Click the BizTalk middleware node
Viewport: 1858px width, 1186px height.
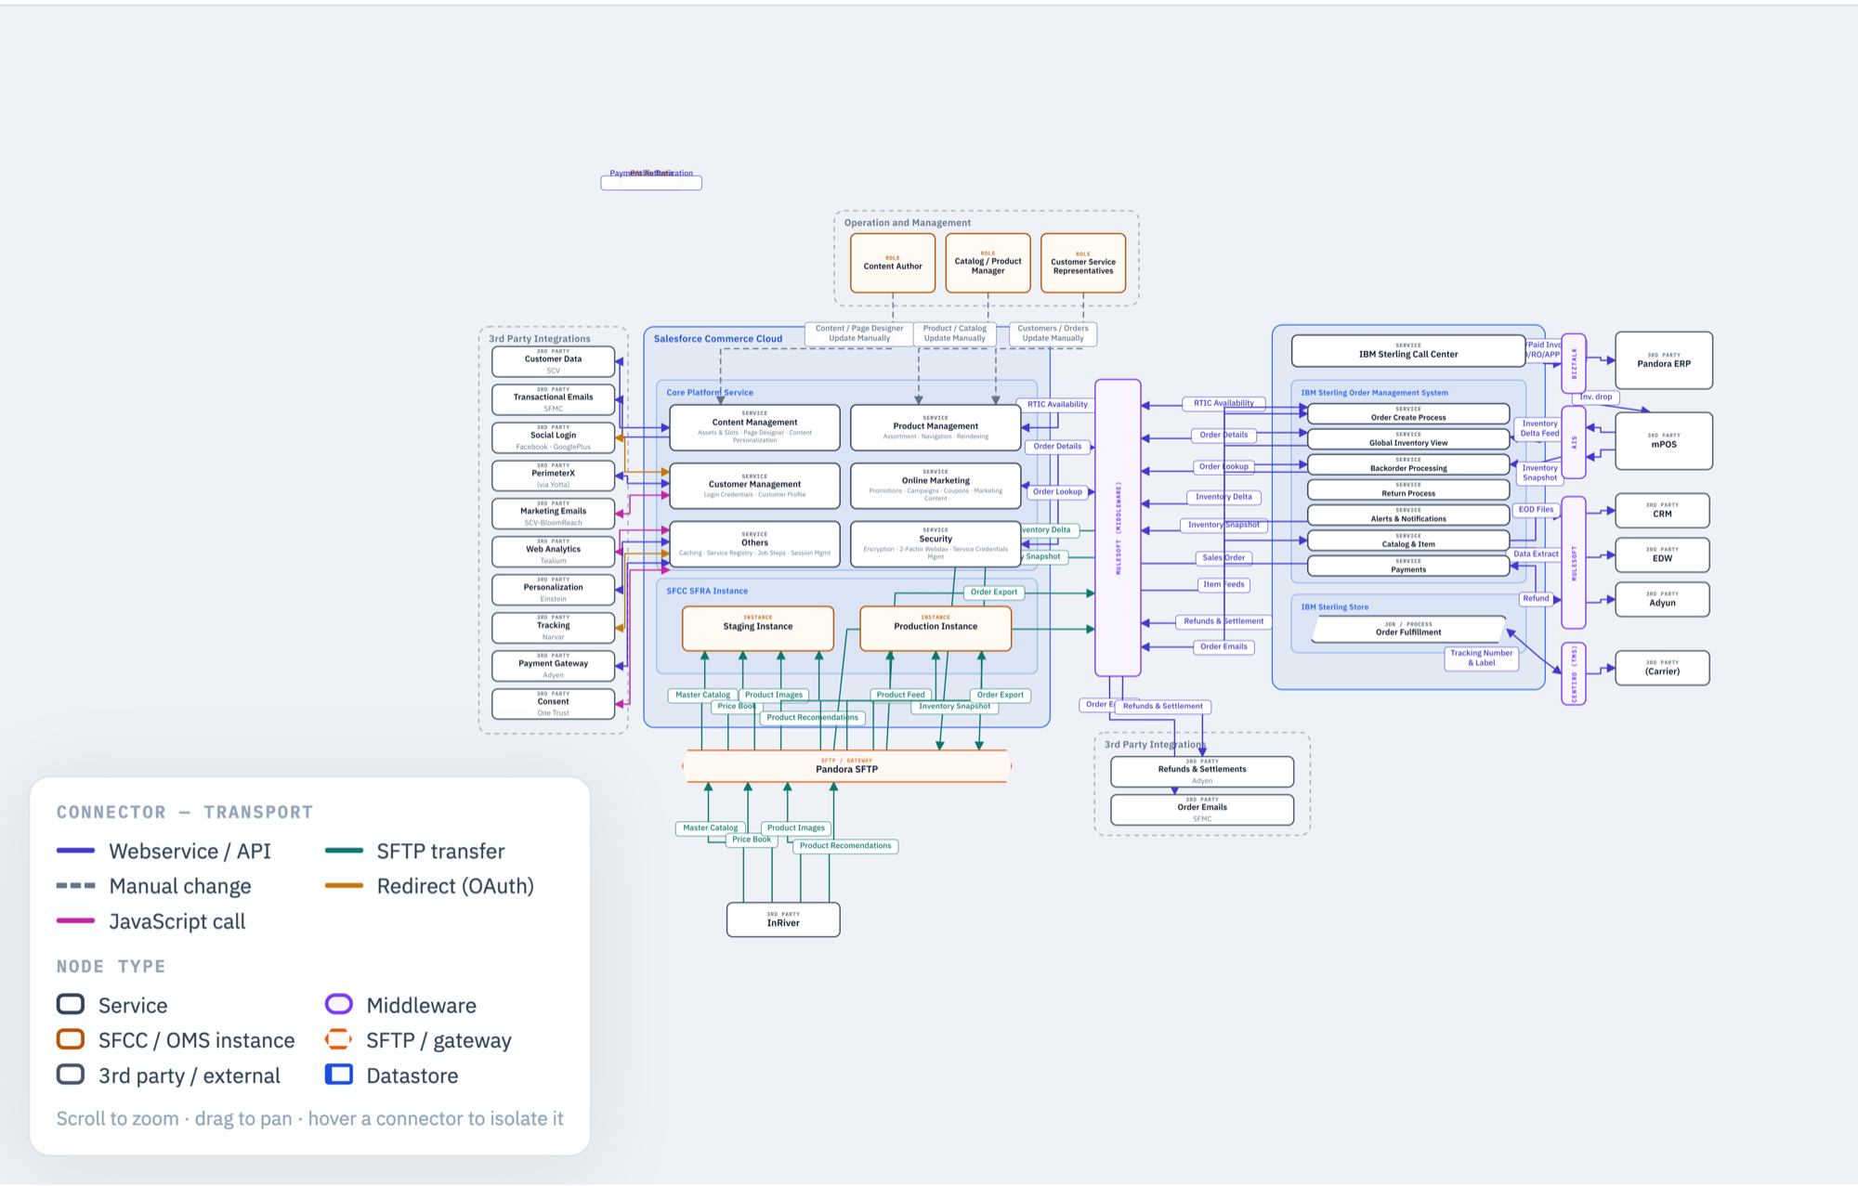click(1574, 363)
